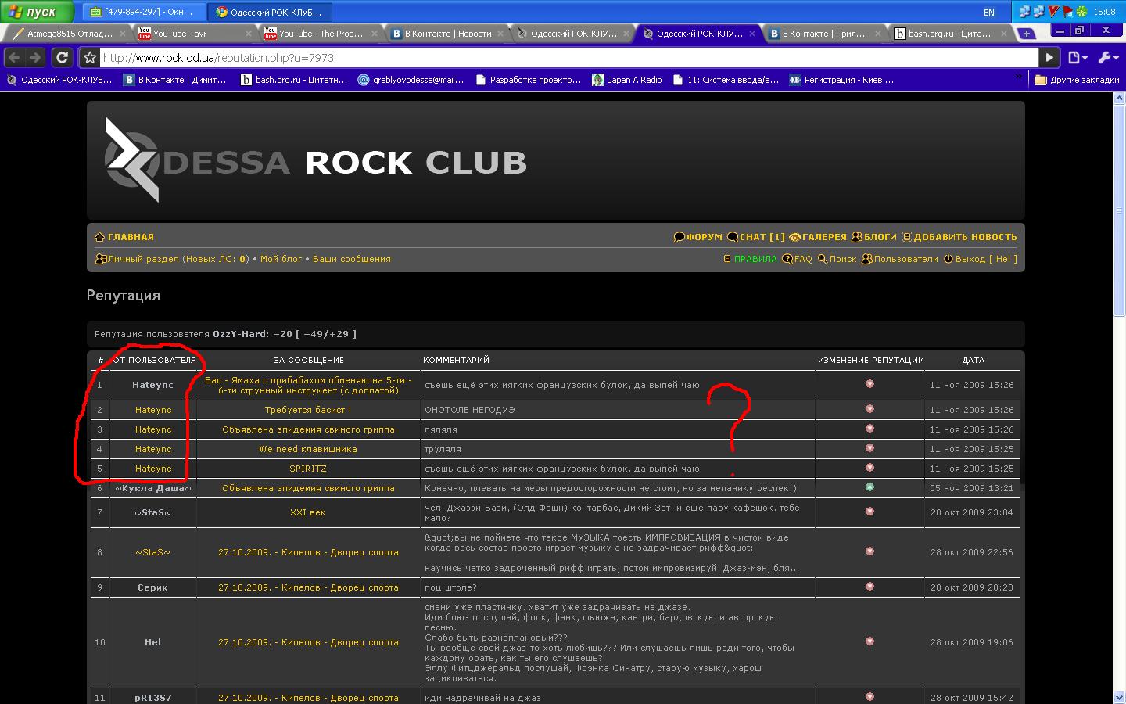Click the address bar URL field
The width and height of the screenshot is (1126, 704).
pyautogui.click(x=547, y=58)
